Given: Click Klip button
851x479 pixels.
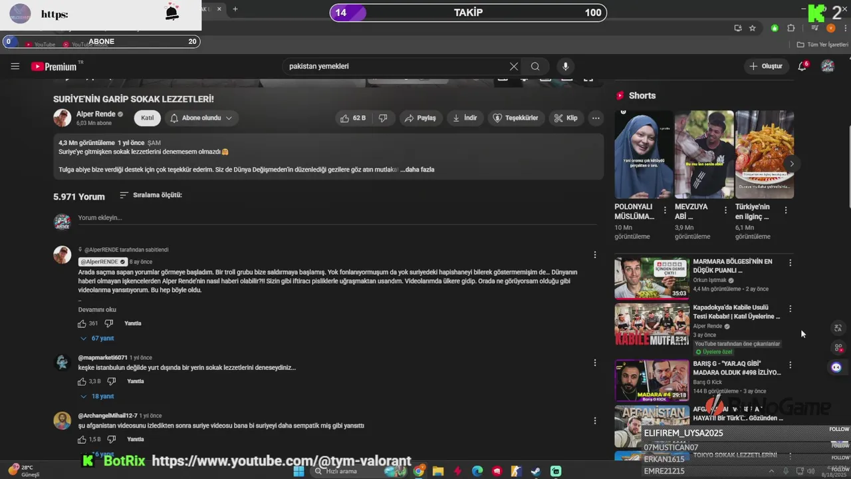Looking at the screenshot, I should [x=566, y=118].
